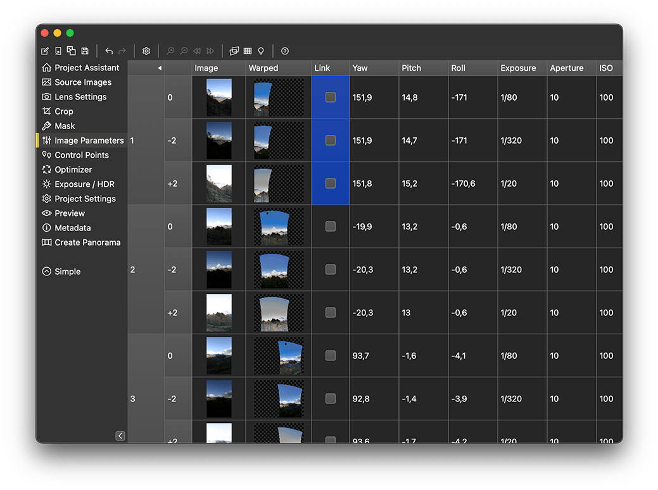Click the Roll value -3,9
Image resolution: width=658 pixels, height=490 pixels.
click(x=459, y=399)
